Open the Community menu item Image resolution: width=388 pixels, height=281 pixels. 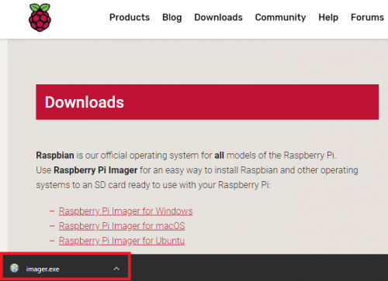pyautogui.click(x=280, y=18)
